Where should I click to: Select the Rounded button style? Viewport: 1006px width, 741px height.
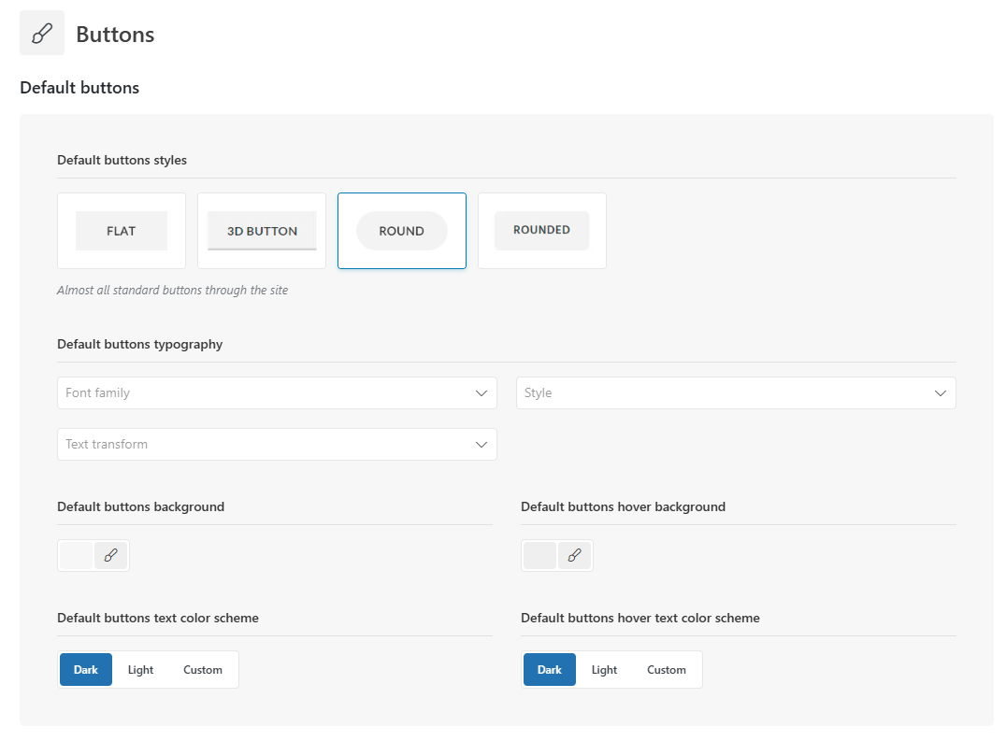pos(542,231)
